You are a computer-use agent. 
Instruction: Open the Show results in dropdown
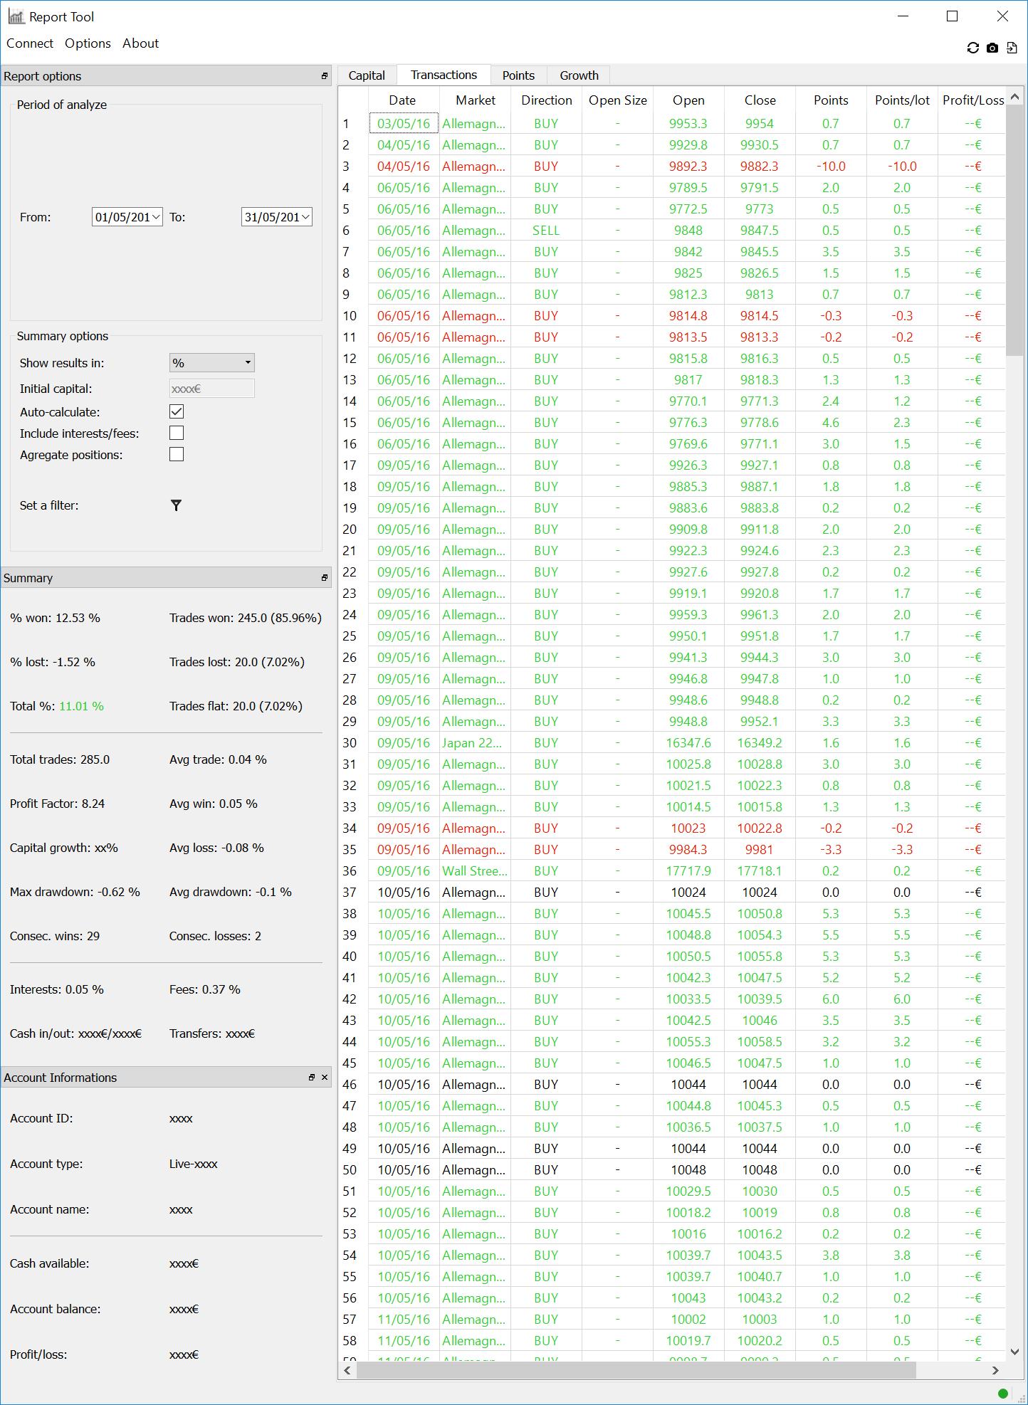coord(212,363)
